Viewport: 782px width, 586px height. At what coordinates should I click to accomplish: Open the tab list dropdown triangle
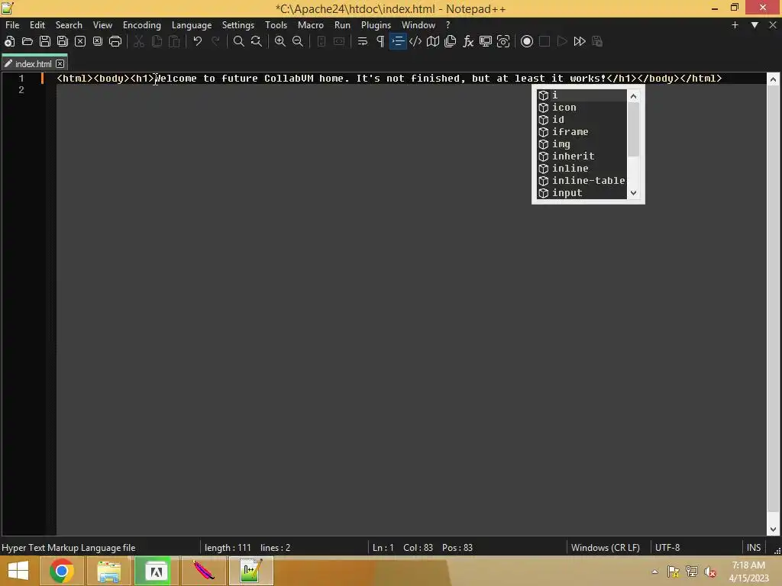point(755,25)
